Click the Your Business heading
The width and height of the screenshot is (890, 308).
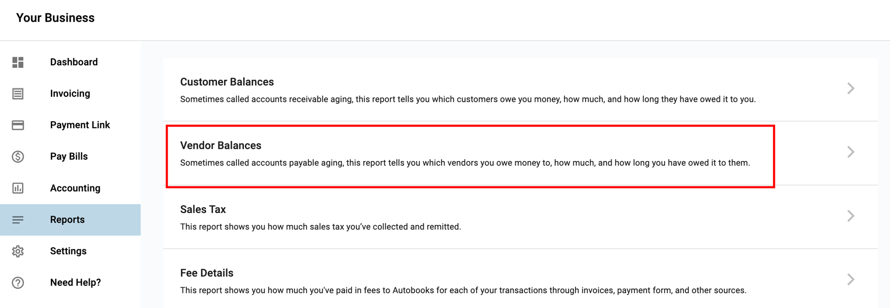(54, 18)
